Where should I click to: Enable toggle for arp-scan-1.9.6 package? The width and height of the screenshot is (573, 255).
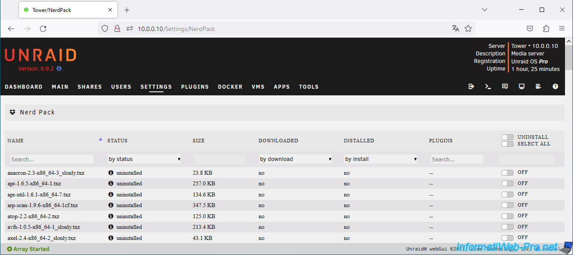(507, 205)
